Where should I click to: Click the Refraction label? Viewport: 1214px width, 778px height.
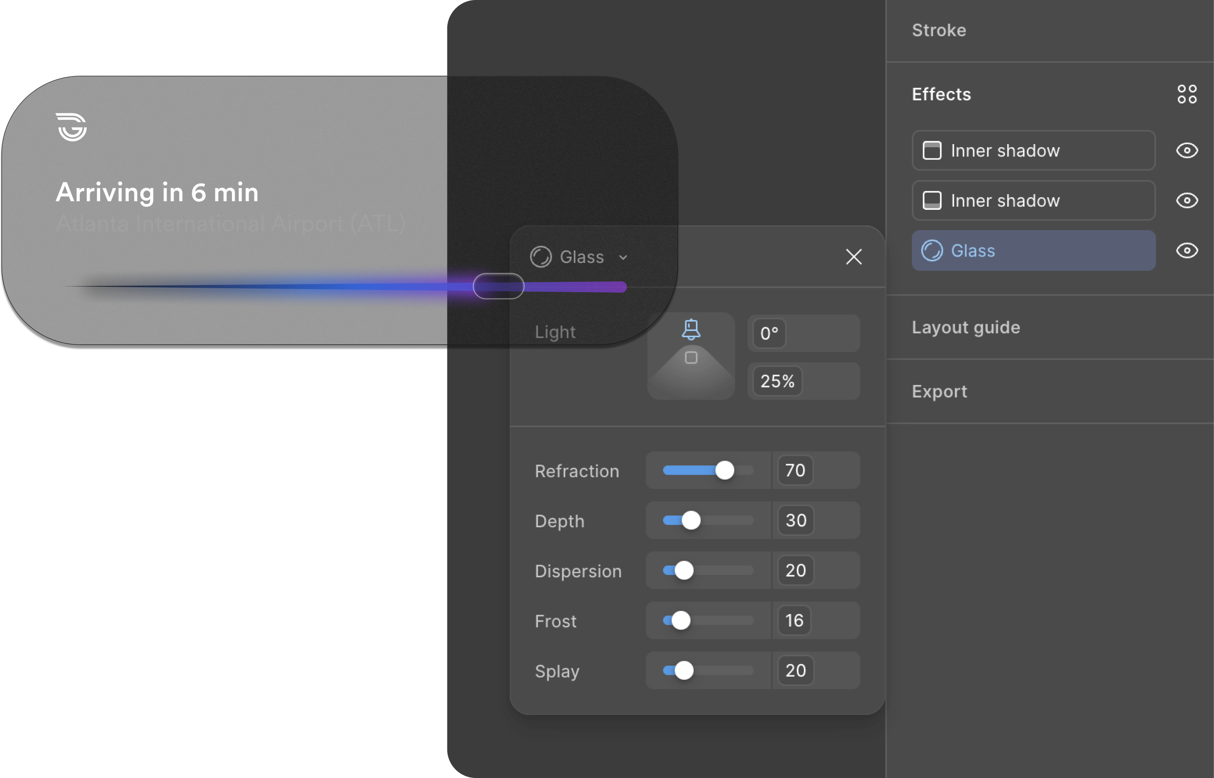[577, 471]
